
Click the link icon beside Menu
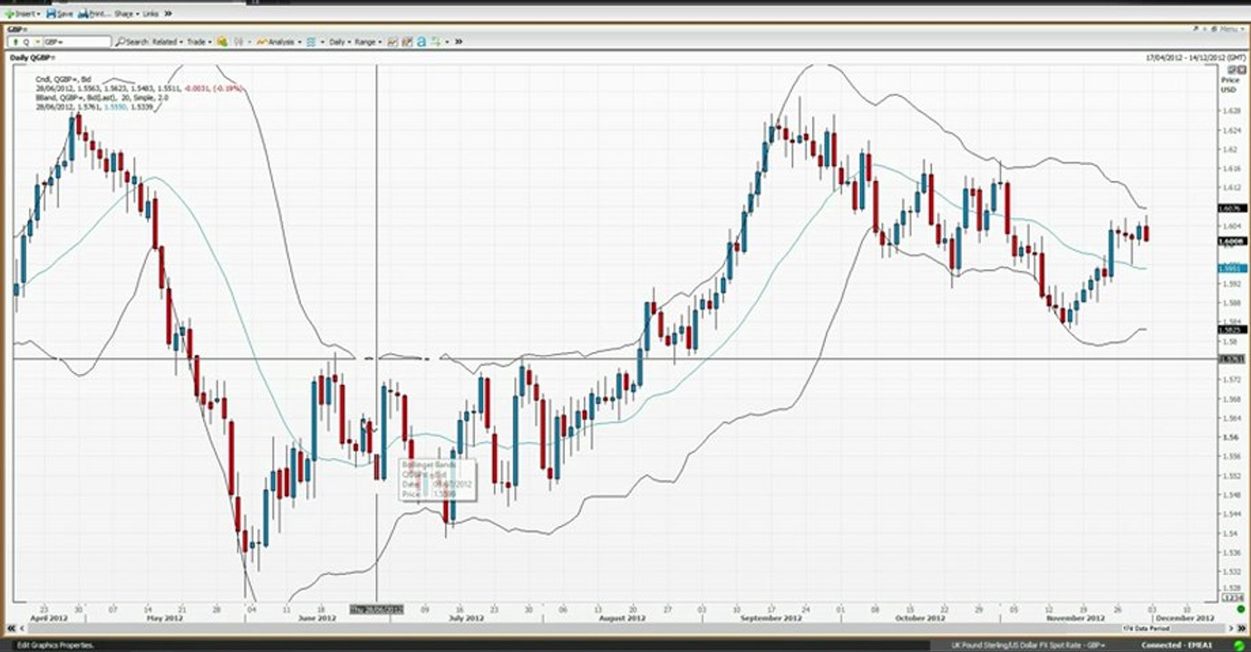click(1214, 29)
